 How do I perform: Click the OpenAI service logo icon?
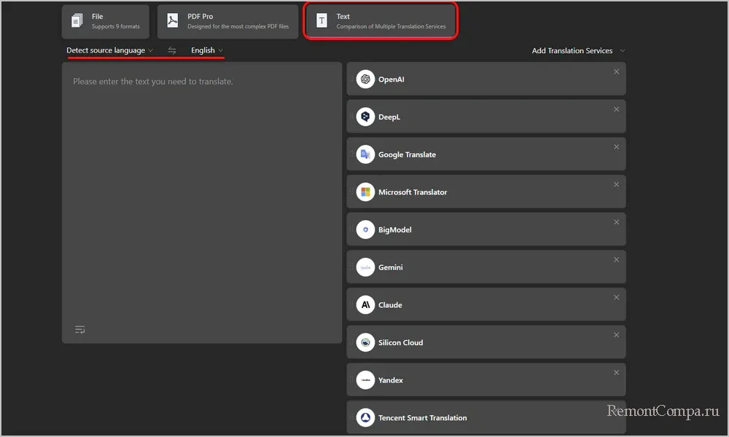click(365, 79)
